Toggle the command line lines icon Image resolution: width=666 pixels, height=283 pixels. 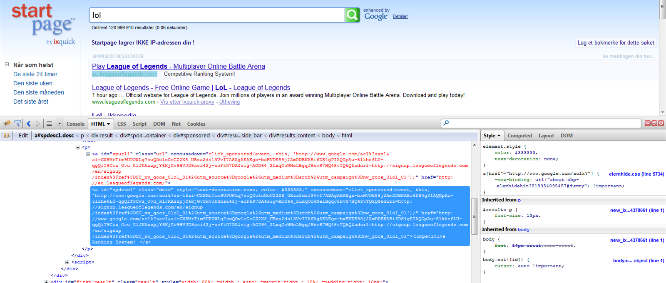tap(49, 124)
